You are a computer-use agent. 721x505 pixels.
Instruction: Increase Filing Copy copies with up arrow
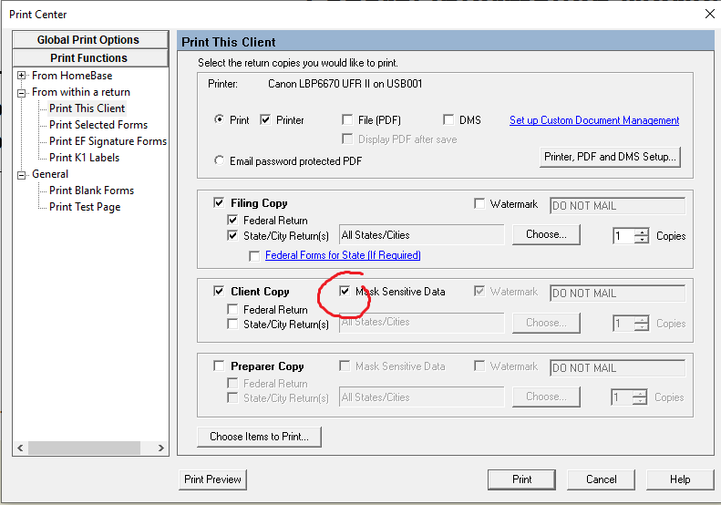point(642,232)
